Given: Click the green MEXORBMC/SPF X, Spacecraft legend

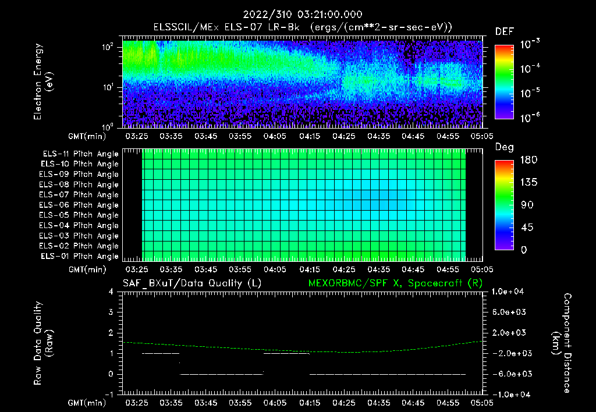Looking at the screenshot, I should click(395, 283).
